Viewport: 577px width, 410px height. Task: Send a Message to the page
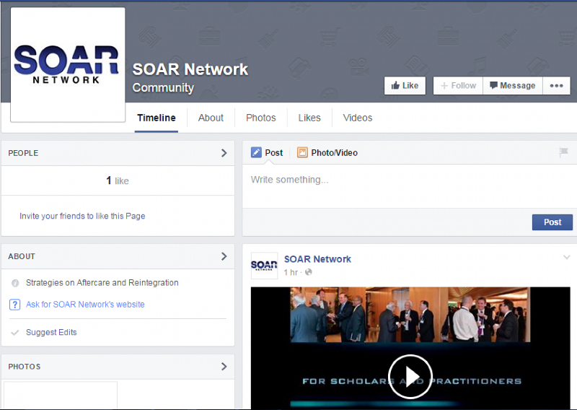(x=513, y=86)
